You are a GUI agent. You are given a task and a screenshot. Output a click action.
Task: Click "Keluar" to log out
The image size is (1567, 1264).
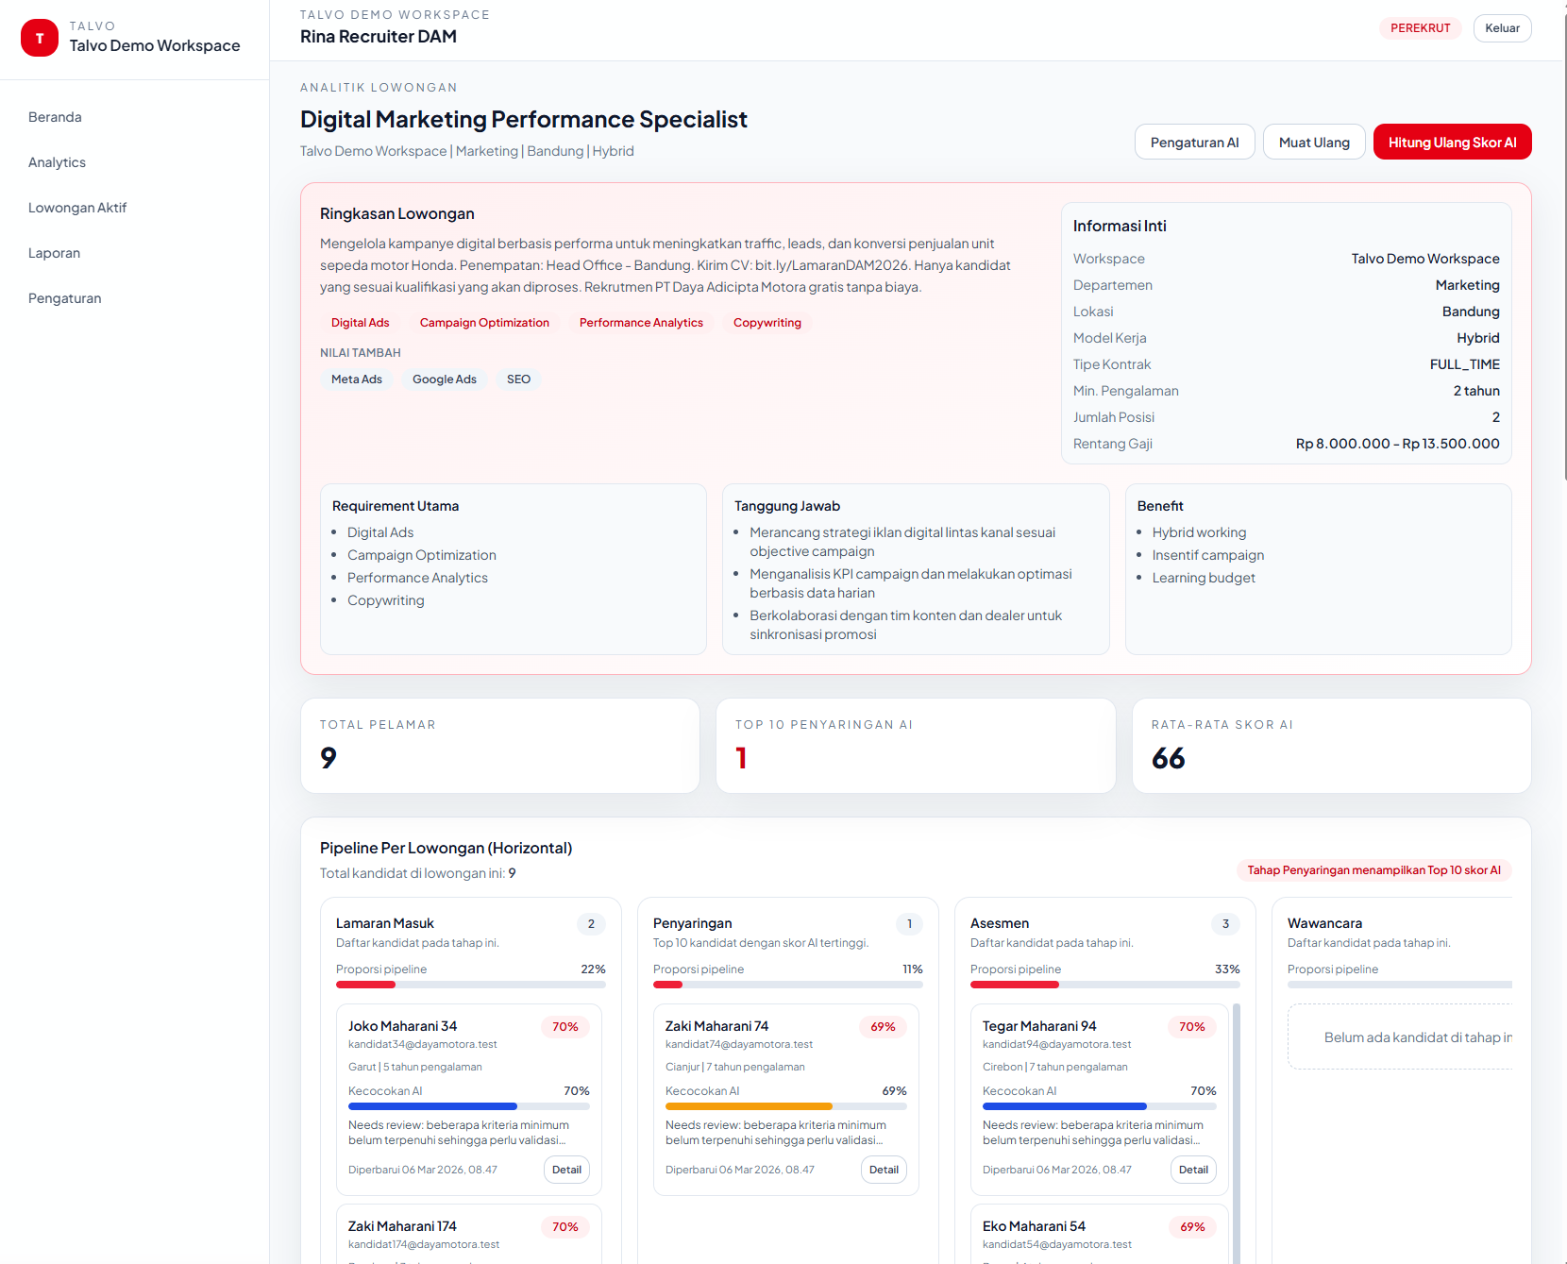coord(1502,27)
